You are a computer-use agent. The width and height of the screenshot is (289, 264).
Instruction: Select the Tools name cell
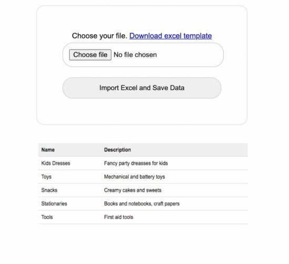[x=47, y=217]
